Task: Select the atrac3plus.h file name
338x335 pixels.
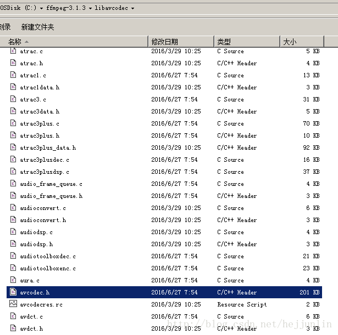Action: [40, 135]
